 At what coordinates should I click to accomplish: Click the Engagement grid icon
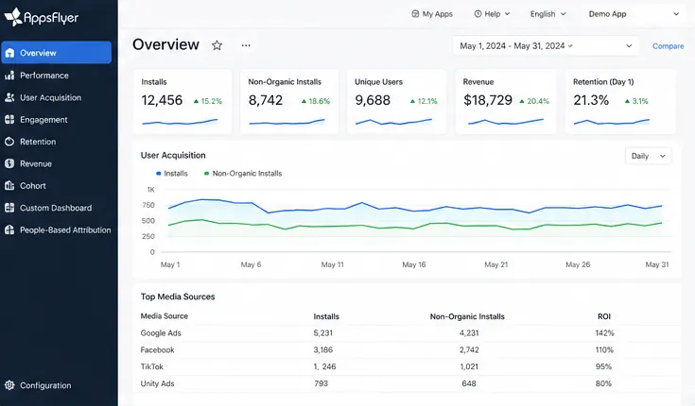point(9,120)
